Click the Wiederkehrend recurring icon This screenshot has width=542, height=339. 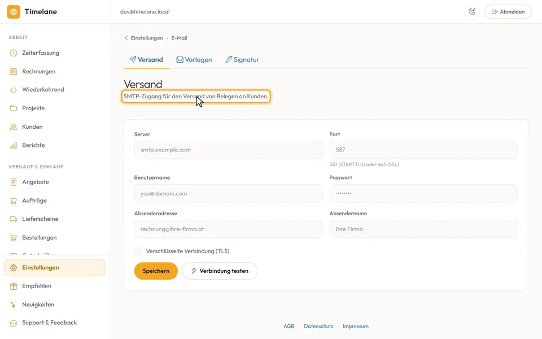[x=14, y=90]
